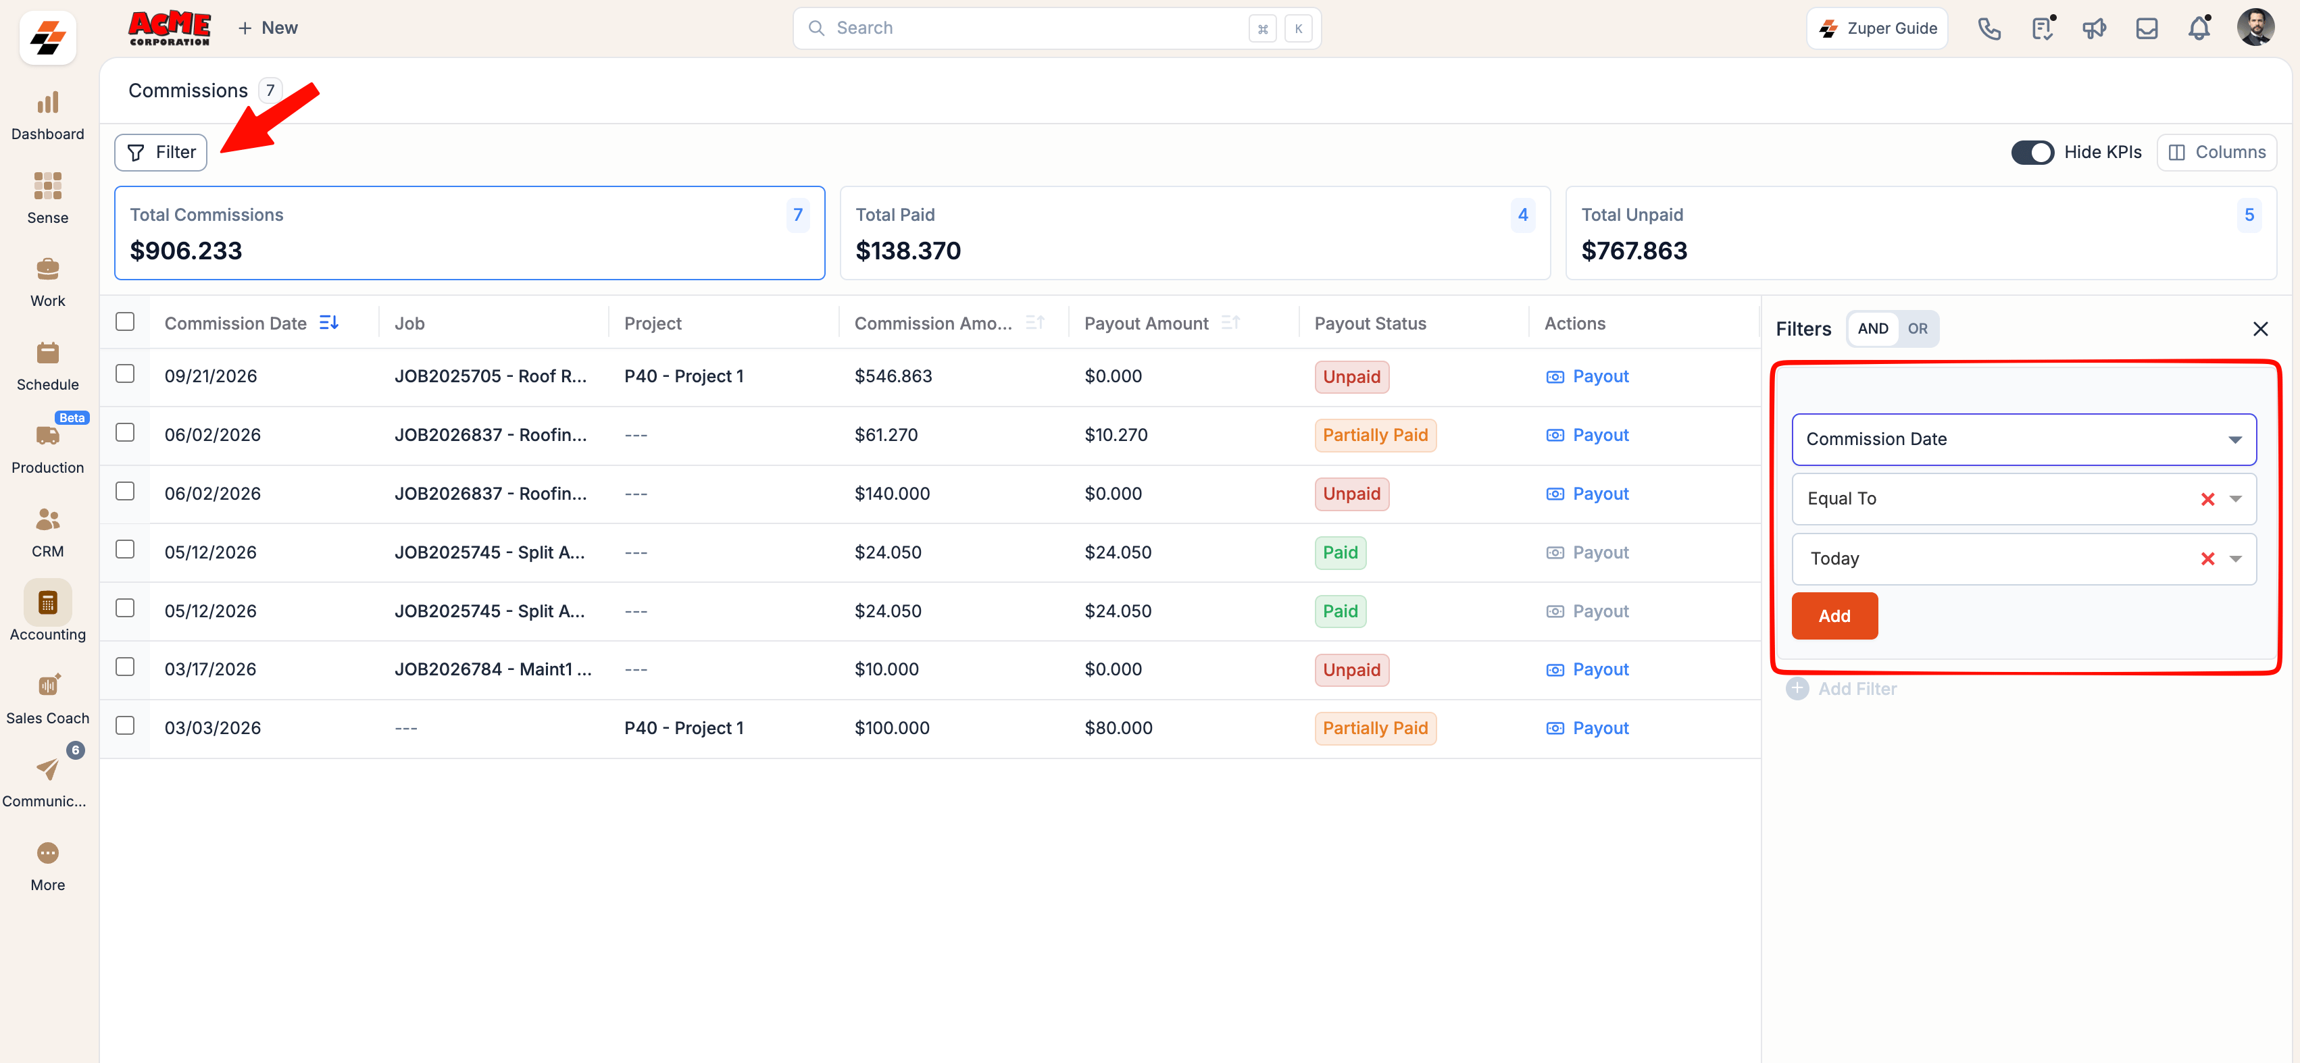Check the 03/17/2026 commission row
The image size is (2300, 1063).
(x=125, y=668)
